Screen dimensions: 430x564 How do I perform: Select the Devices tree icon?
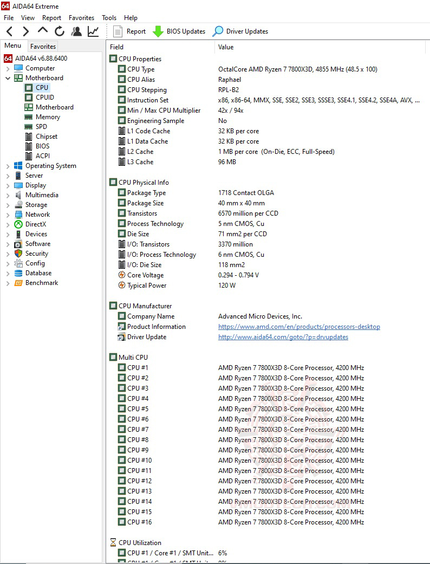[x=18, y=234]
